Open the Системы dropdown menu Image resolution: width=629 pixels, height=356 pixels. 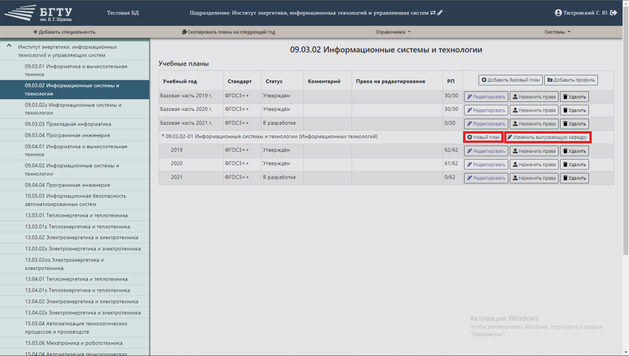[557, 32]
